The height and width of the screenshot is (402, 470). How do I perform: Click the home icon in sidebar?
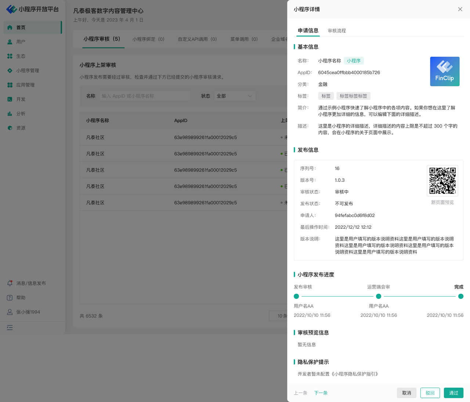coord(10,28)
